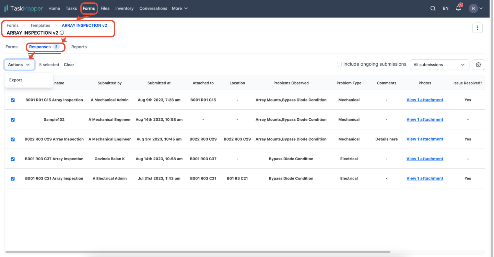Uncheck B001 R03 C37 Array Inspection row
The height and width of the screenshot is (257, 494).
coord(13,159)
